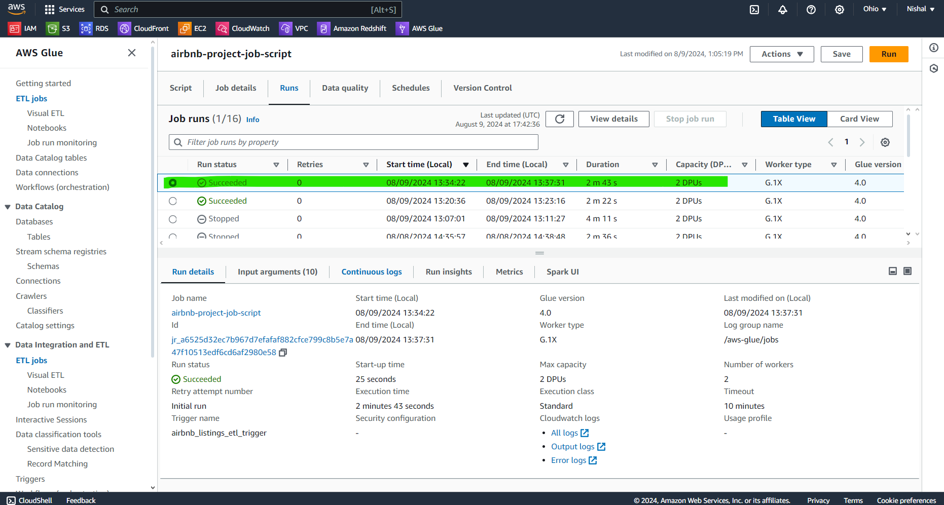The width and height of the screenshot is (944, 505).
Task: Open the airbnb-project-job-script job name link
Action: coord(216,313)
